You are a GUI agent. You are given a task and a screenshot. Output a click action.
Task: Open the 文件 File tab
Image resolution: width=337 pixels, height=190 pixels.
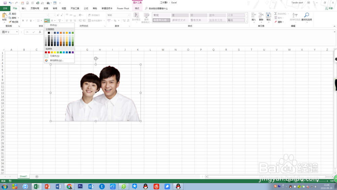click(5, 8)
